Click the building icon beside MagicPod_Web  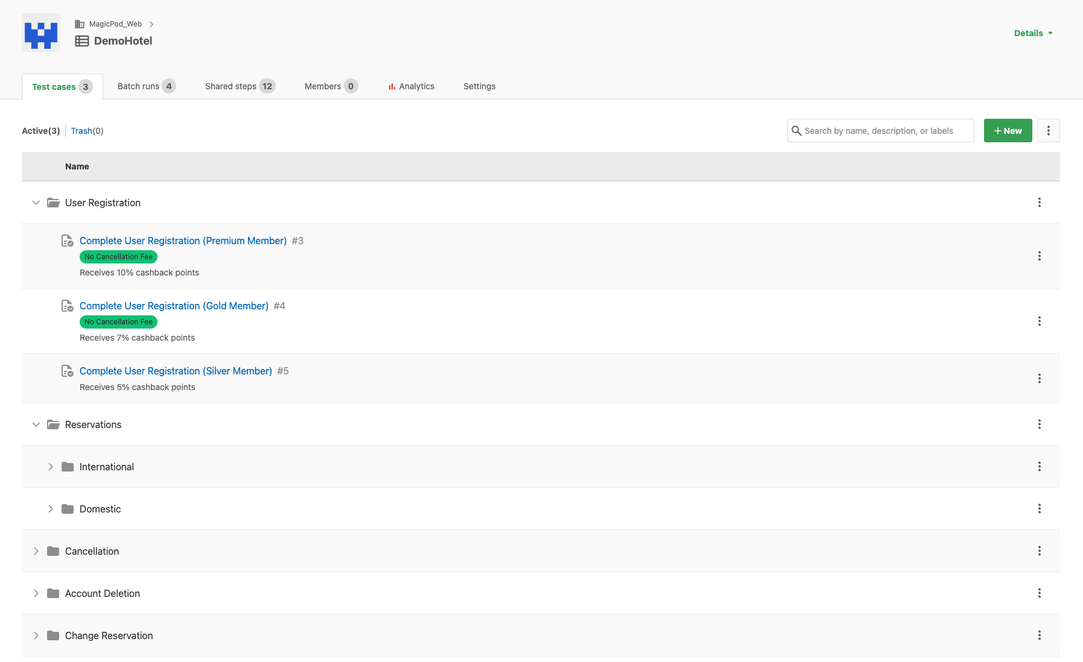coord(80,24)
